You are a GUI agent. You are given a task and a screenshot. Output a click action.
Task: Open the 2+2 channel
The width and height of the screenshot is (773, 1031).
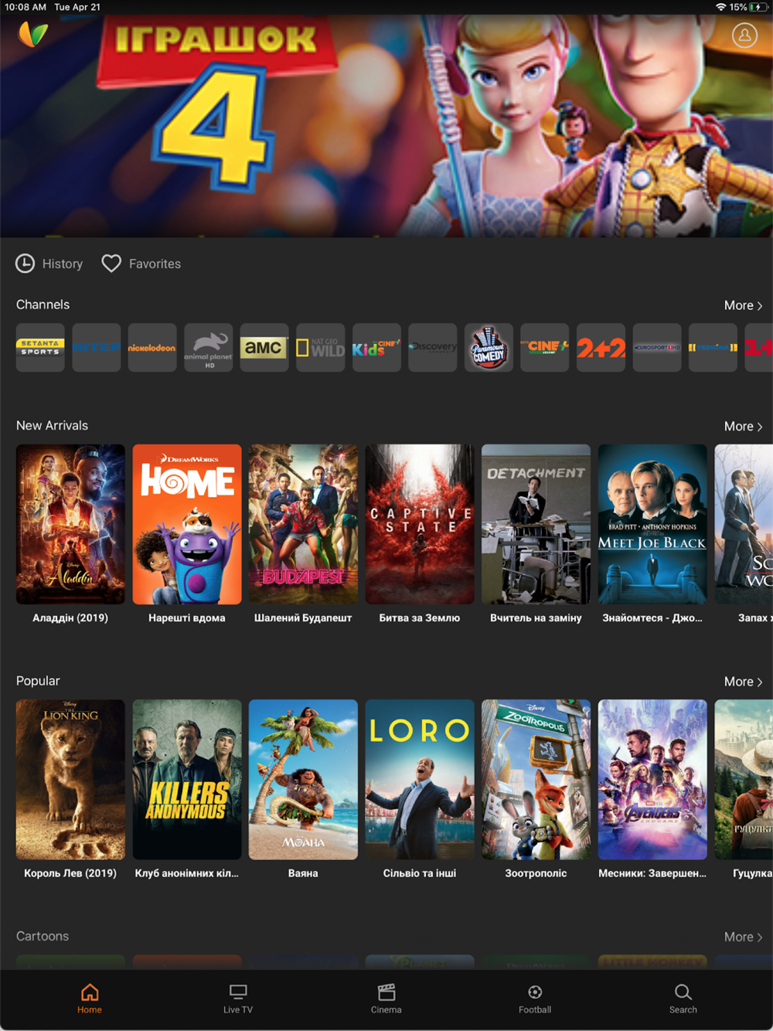pyautogui.click(x=601, y=348)
